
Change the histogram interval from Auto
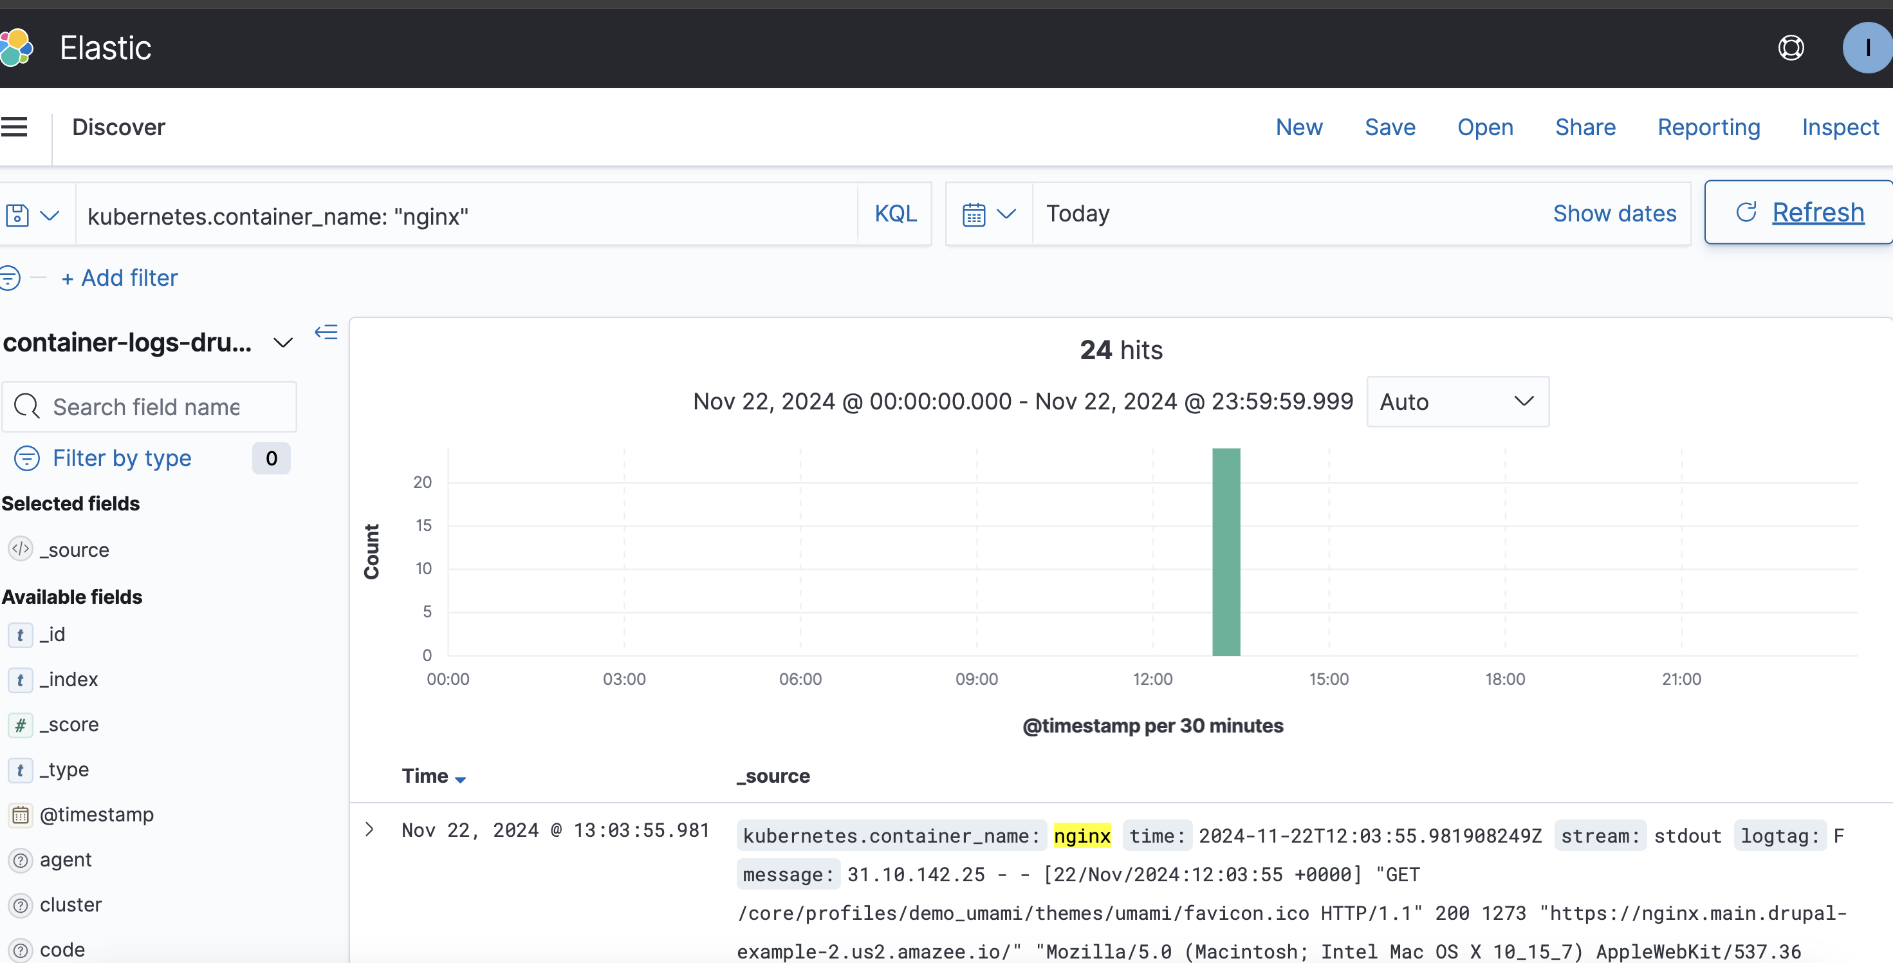[x=1457, y=402]
